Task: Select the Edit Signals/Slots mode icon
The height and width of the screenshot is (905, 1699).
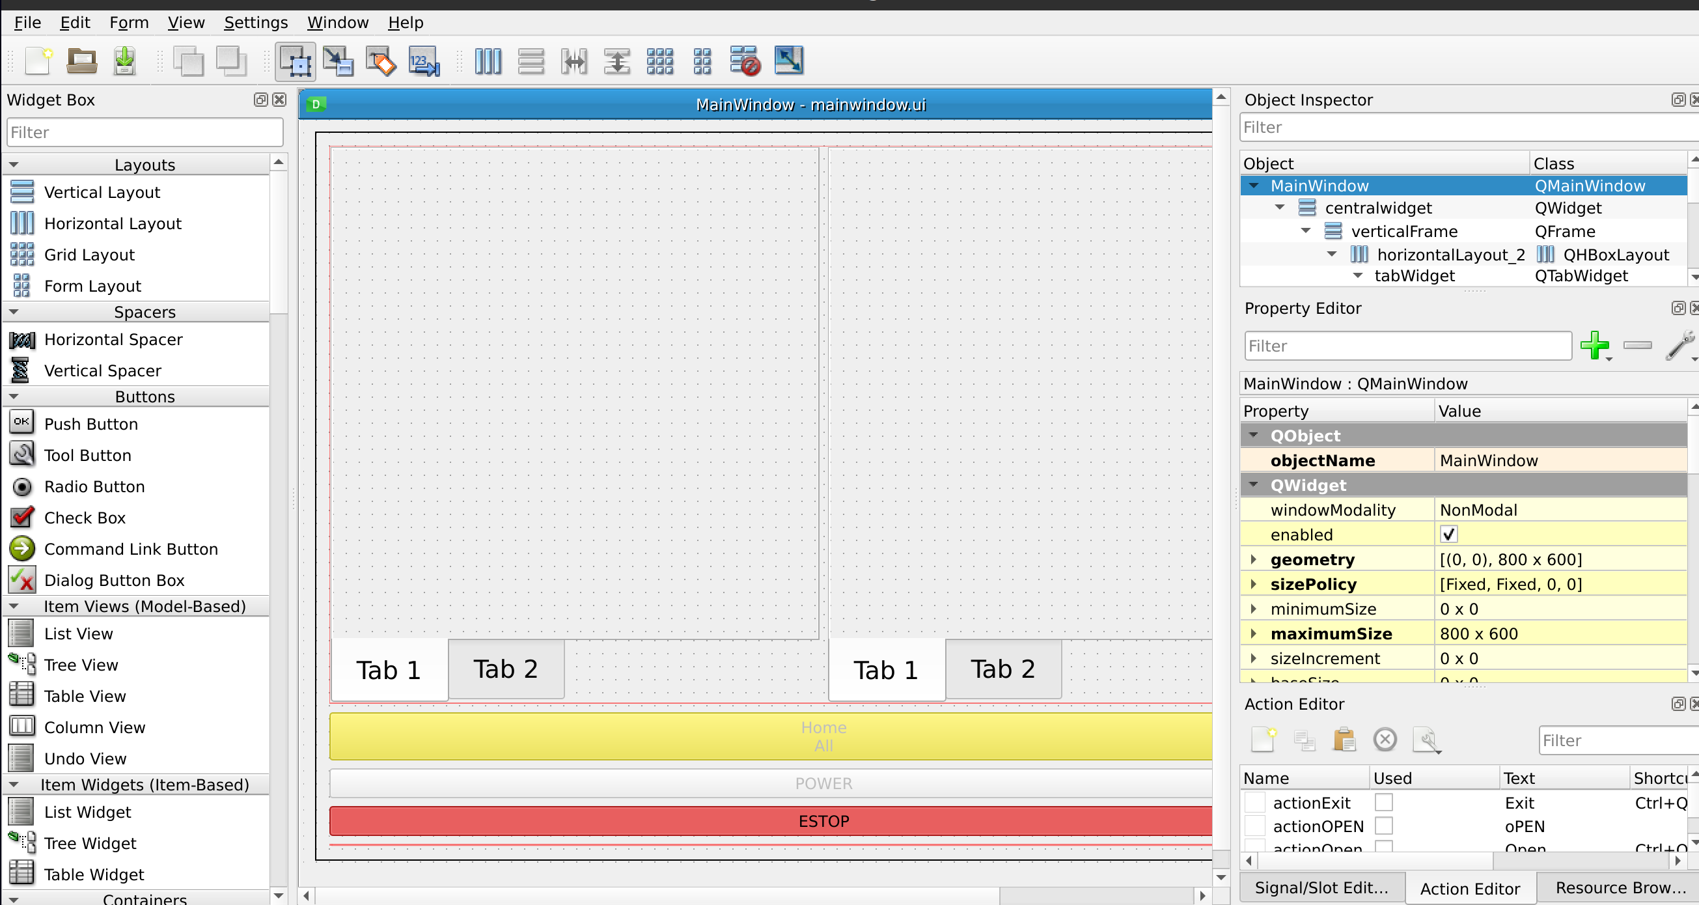Action: point(338,61)
